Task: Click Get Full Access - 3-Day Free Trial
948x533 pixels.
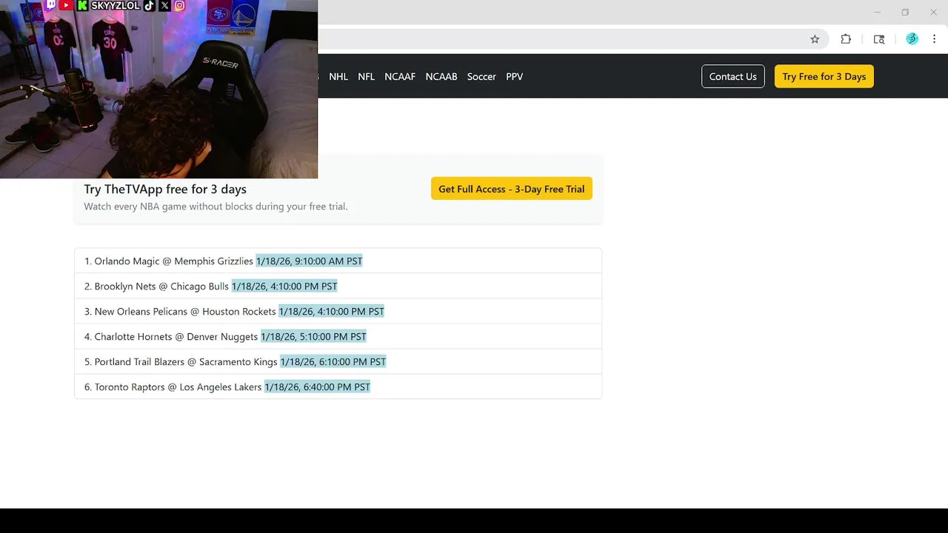Action: [x=512, y=189]
